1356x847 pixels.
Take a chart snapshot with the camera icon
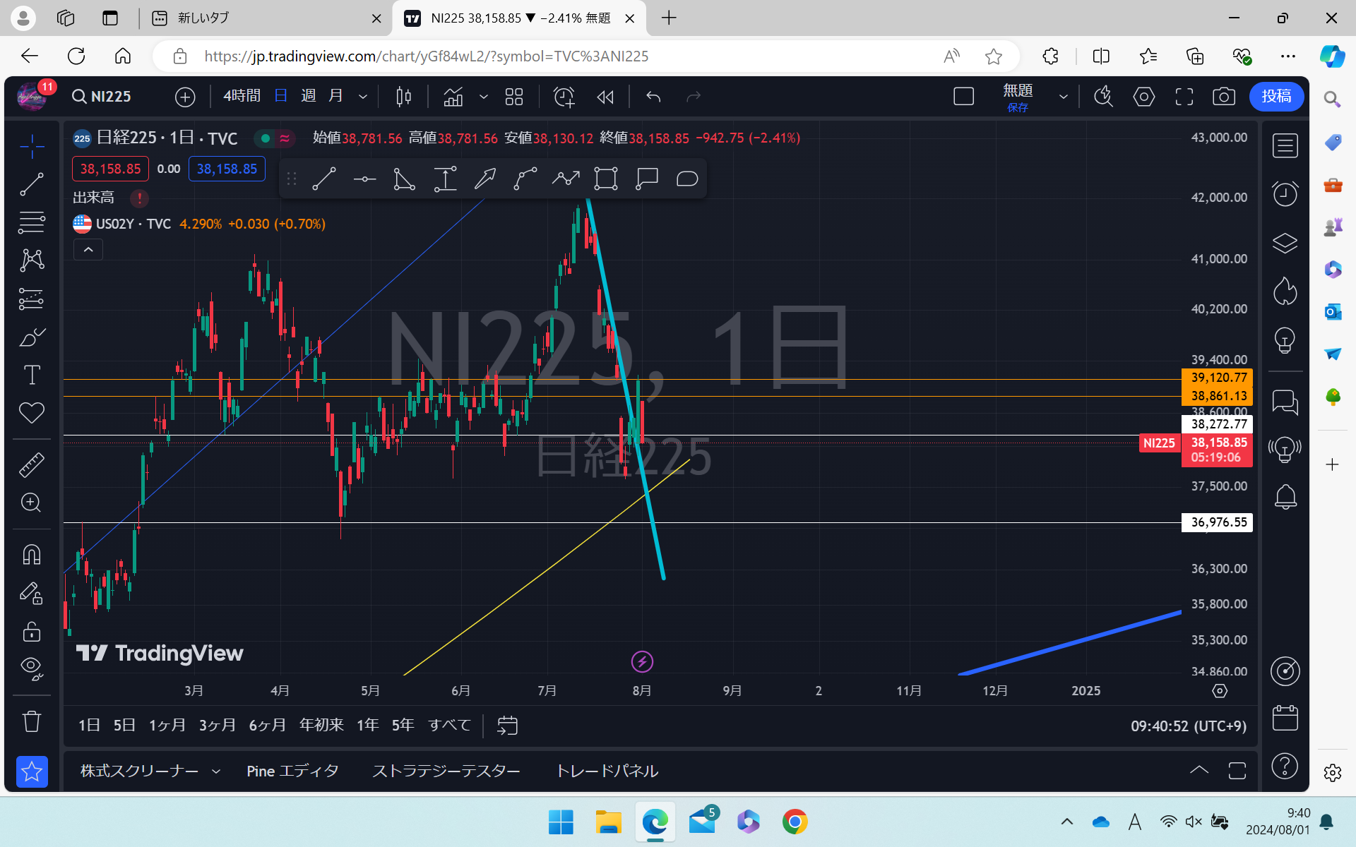(1225, 97)
